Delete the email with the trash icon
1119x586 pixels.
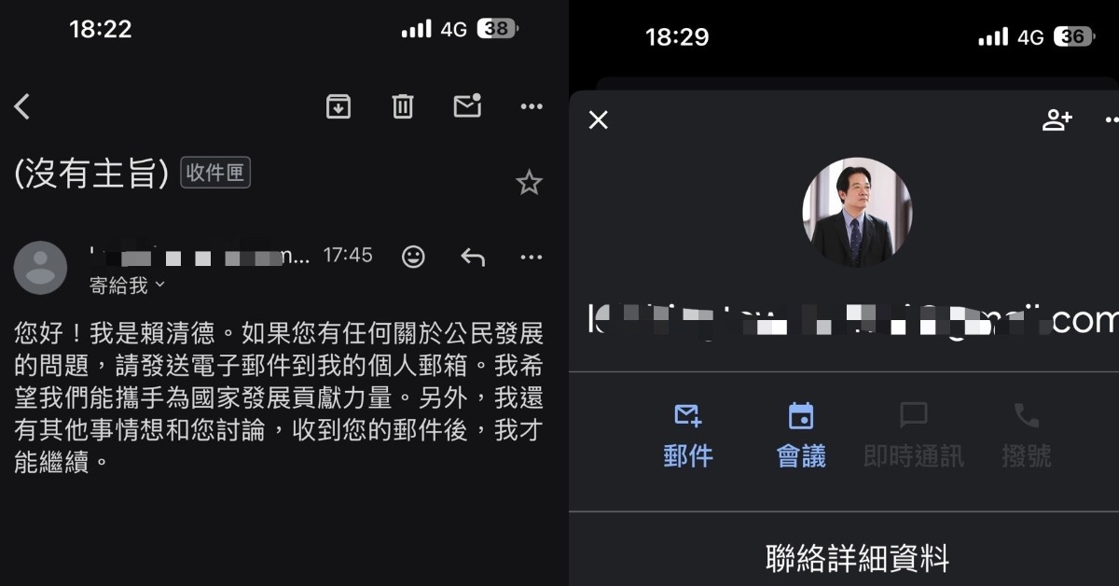402,106
